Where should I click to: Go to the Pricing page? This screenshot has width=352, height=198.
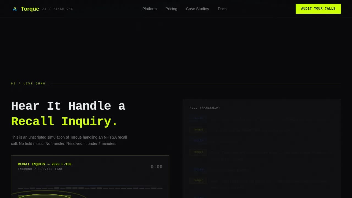pyautogui.click(x=171, y=9)
